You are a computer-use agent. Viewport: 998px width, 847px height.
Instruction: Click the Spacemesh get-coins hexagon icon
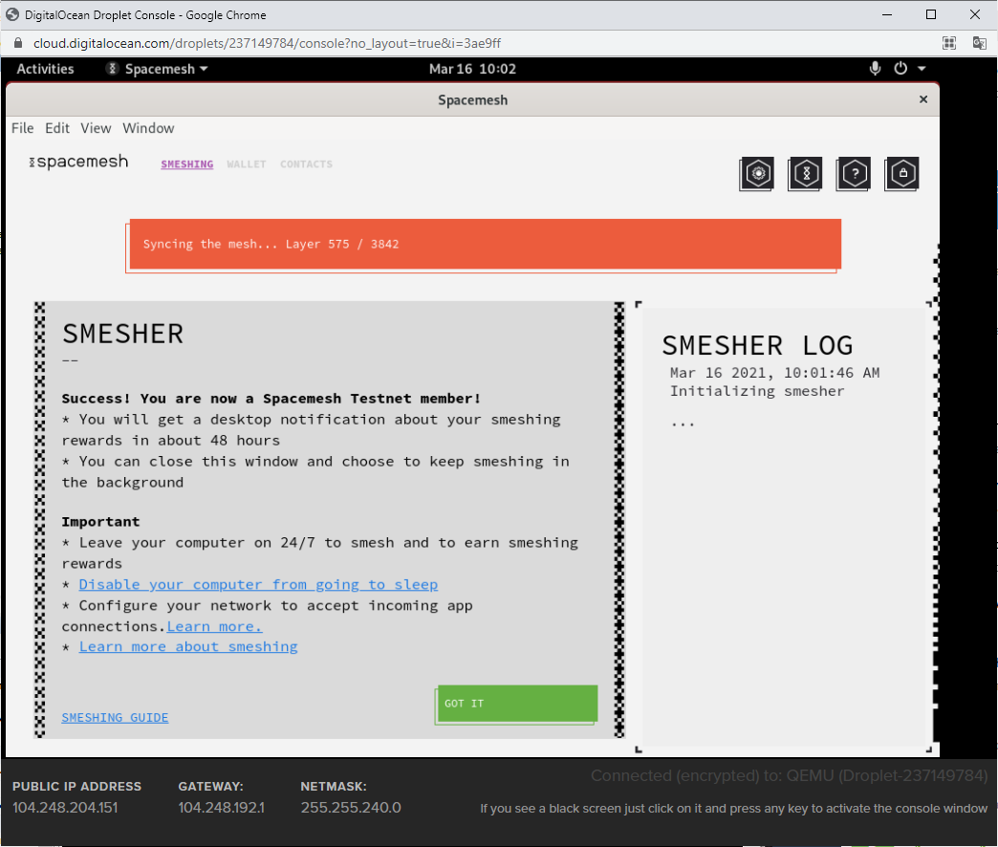click(805, 173)
